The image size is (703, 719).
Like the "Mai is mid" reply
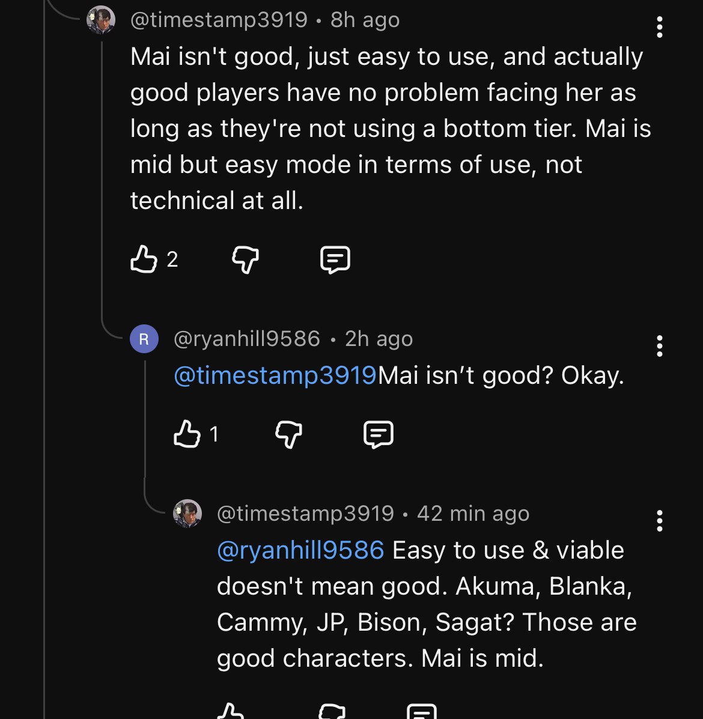[230, 712]
